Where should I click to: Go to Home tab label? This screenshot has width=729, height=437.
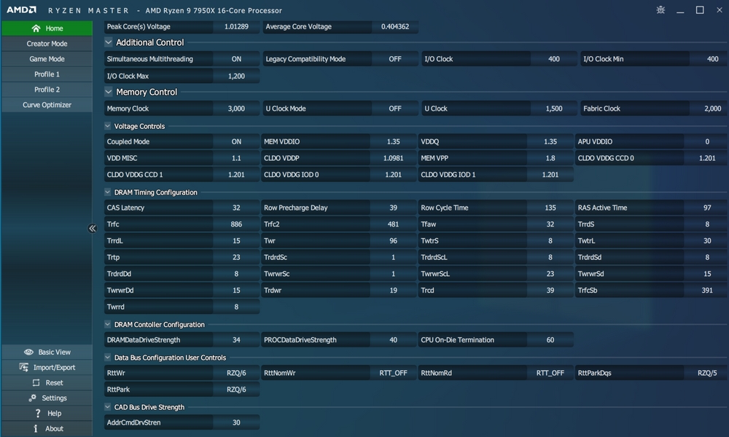54,28
